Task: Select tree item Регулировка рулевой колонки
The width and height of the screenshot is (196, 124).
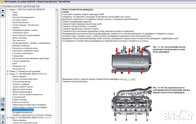Action: [x=25, y=30]
